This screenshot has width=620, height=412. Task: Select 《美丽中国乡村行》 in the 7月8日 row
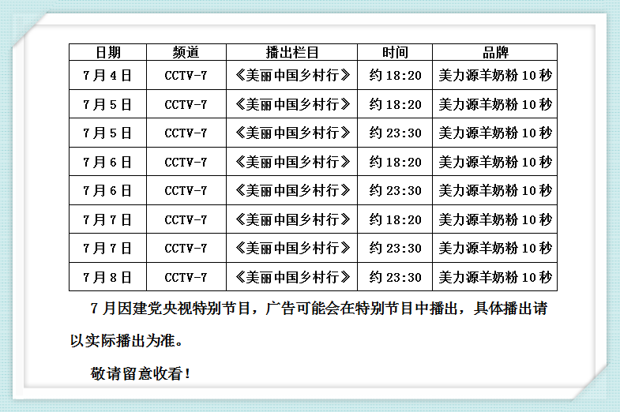[291, 277]
